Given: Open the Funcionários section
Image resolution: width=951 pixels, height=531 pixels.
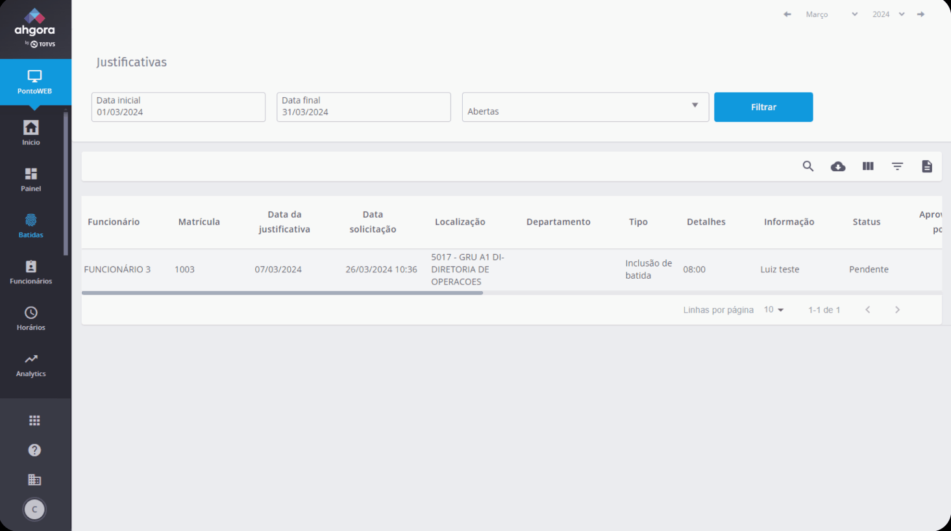Looking at the screenshot, I should click(31, 272).
